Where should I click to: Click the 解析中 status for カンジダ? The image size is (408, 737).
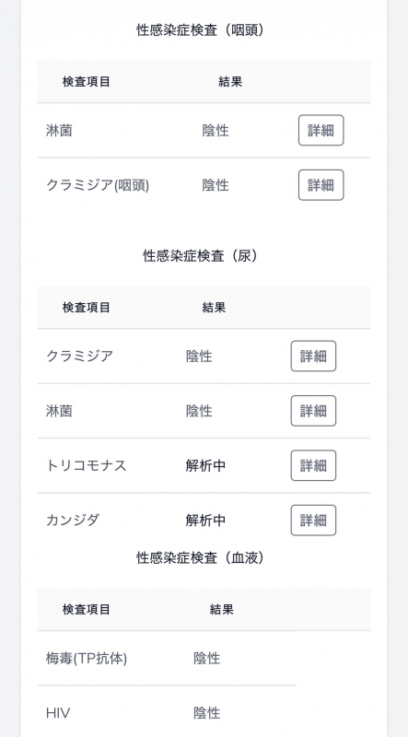(205, 521)
